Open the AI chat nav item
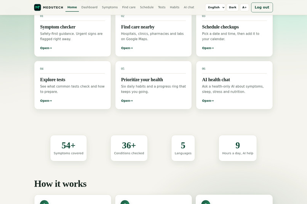The image size is (307, 204). click(189, 7)
